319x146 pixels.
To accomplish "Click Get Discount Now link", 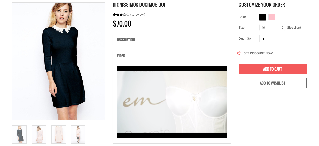I will click(x=258, y=53).
